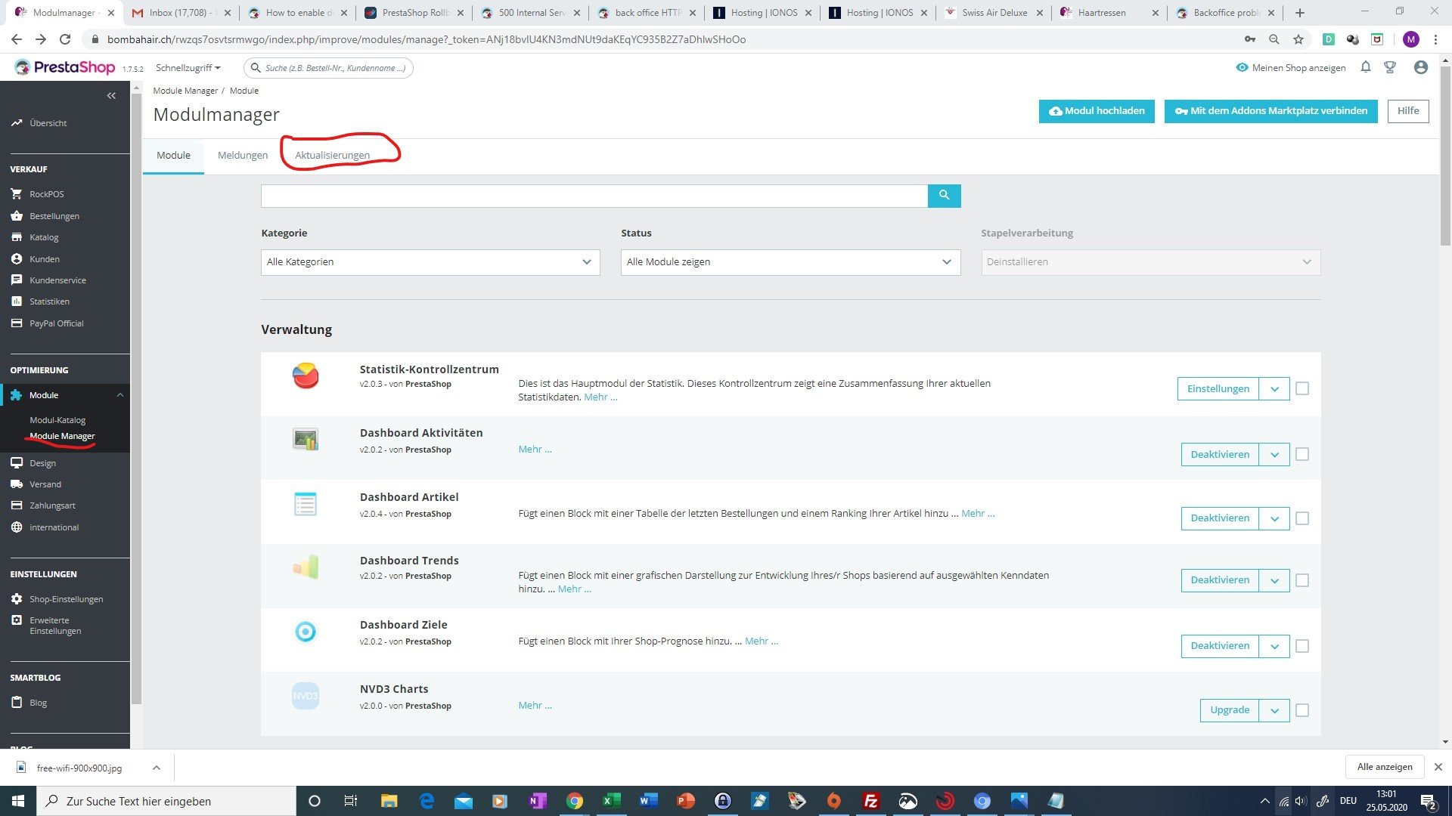The image size is (1452, 816).
Task: Click Meinen Shop anzeigen link
Action: click(x=1291, y=67)
